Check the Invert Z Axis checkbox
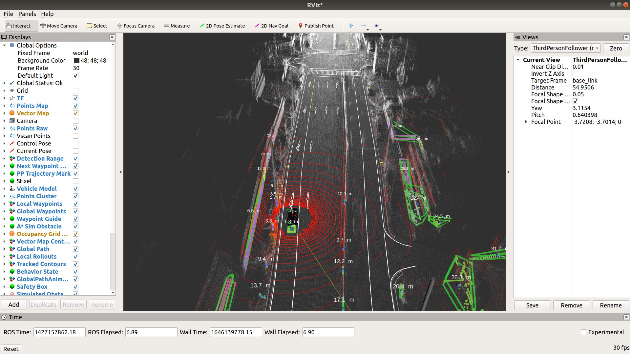This screenshot has height=354, width=630. (x=575, y=74)
